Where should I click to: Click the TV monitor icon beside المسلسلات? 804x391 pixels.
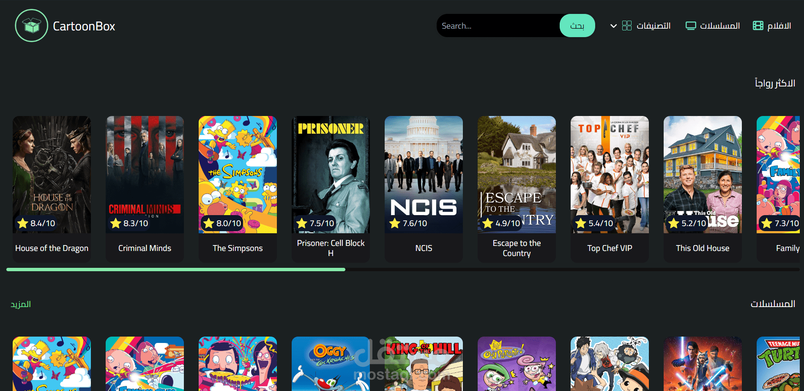[x=691, y=25]
